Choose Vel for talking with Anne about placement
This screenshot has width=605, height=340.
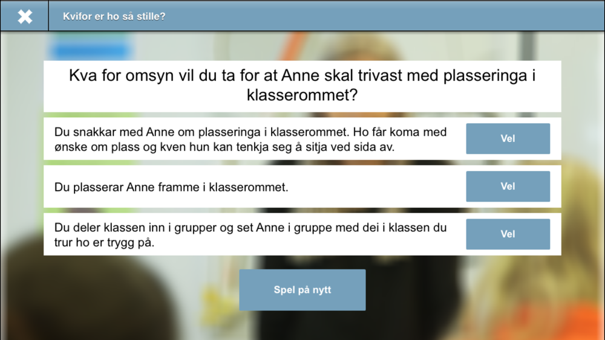tap(508, 139)
